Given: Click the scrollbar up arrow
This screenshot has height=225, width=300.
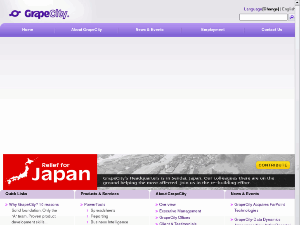Looking at the screenshot, I should 298,2.
